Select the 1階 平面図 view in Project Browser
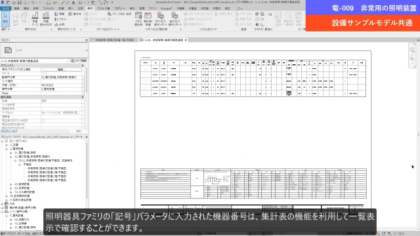420x236 pixels. (47, 180)
